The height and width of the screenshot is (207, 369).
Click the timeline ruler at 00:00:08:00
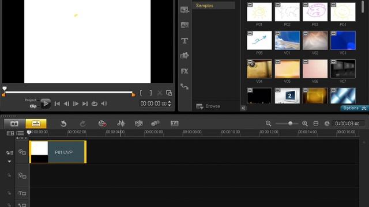192,132
